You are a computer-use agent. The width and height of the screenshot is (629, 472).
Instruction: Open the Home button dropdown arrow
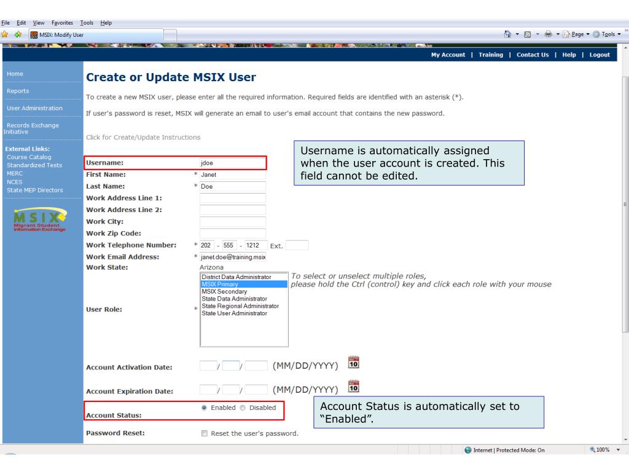[x=517, y=34]
